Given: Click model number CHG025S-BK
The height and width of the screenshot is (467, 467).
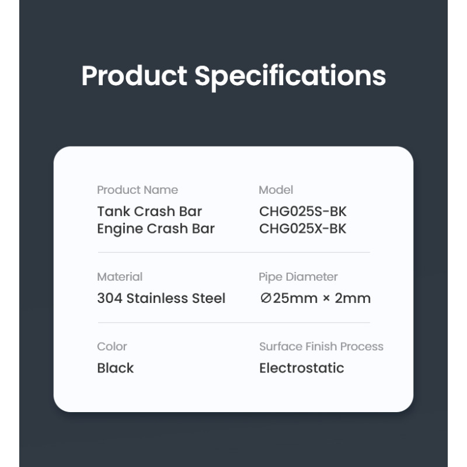Looking at the screenshot, I should pos(302,211).
